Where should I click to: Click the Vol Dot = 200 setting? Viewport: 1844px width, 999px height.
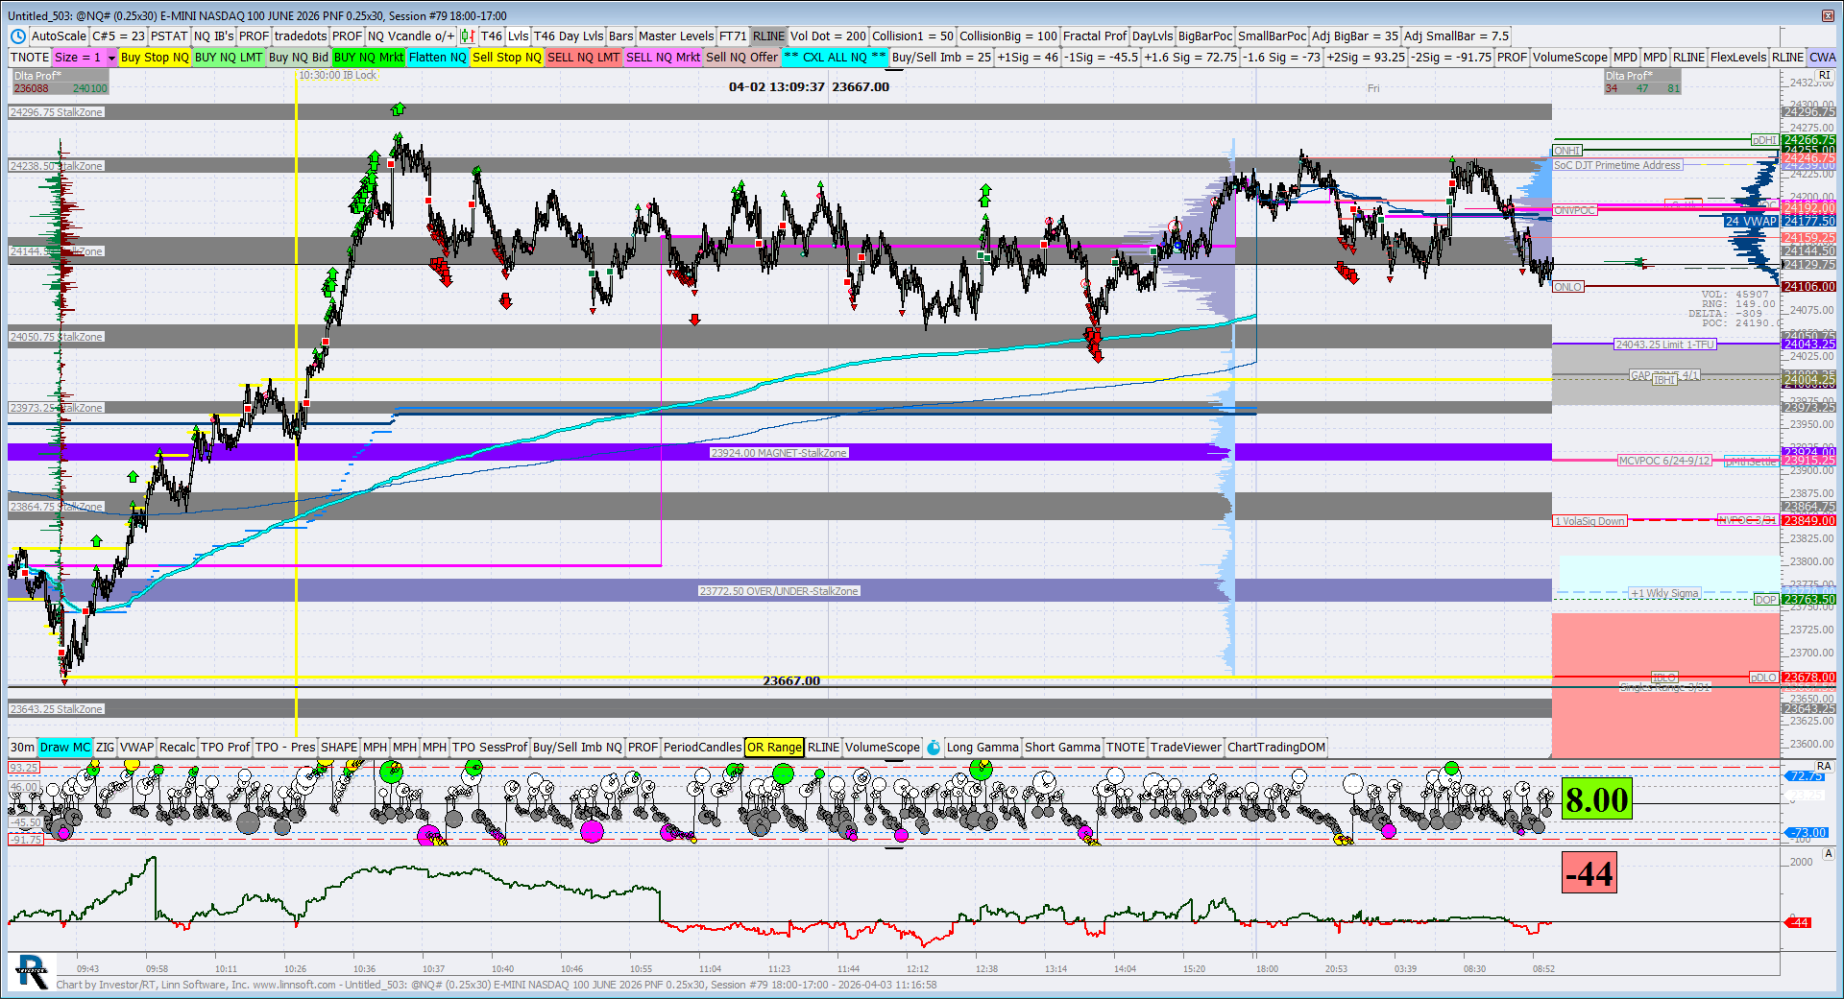click(828, 36)
